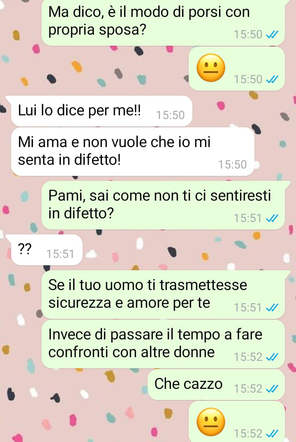This screenshot has width=296, height=442.
Task: Select the 'Invece di passare il tempo' bubble
Action: pos(163,344)
